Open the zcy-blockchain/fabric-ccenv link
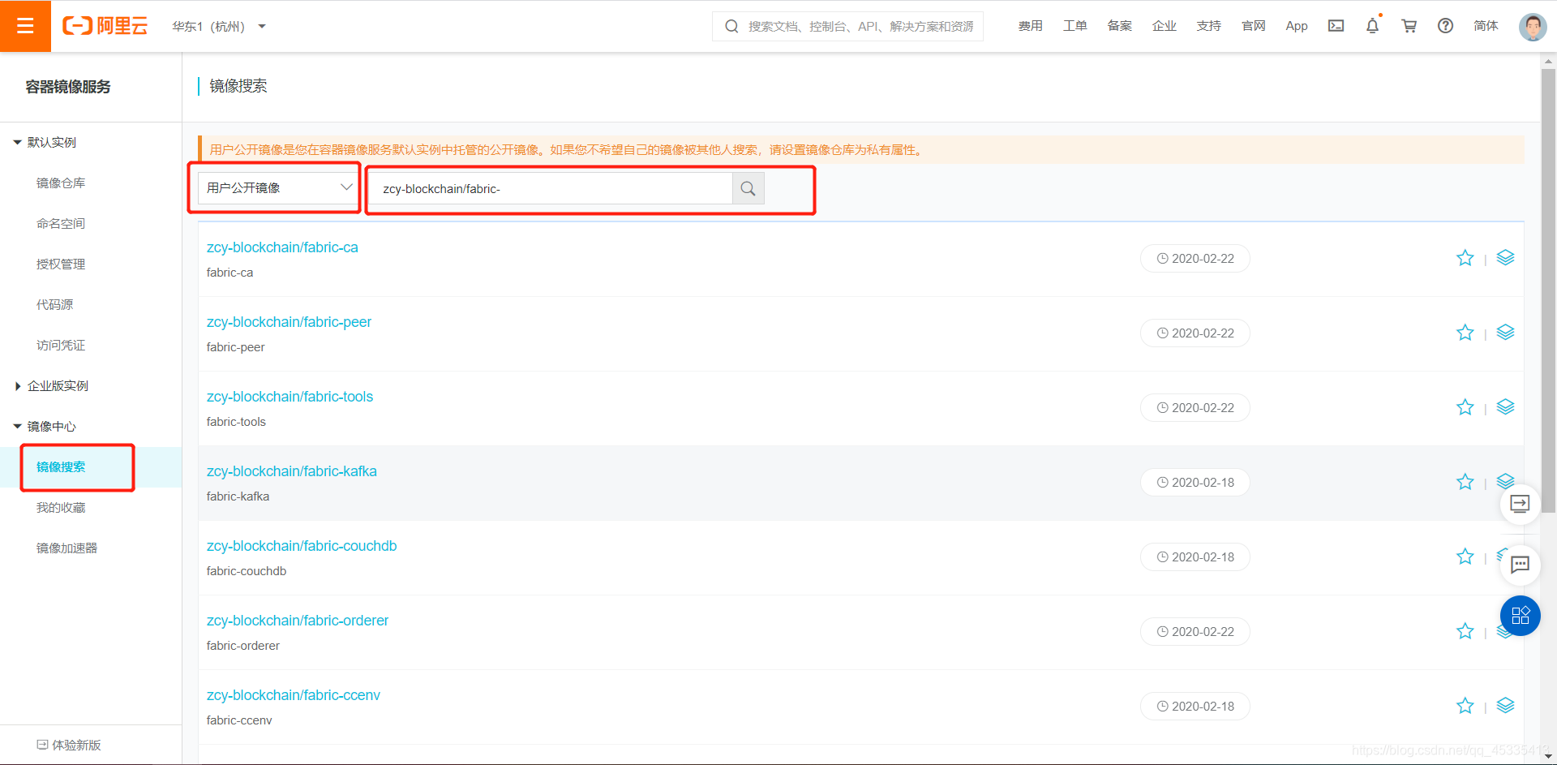 [293, 695]
